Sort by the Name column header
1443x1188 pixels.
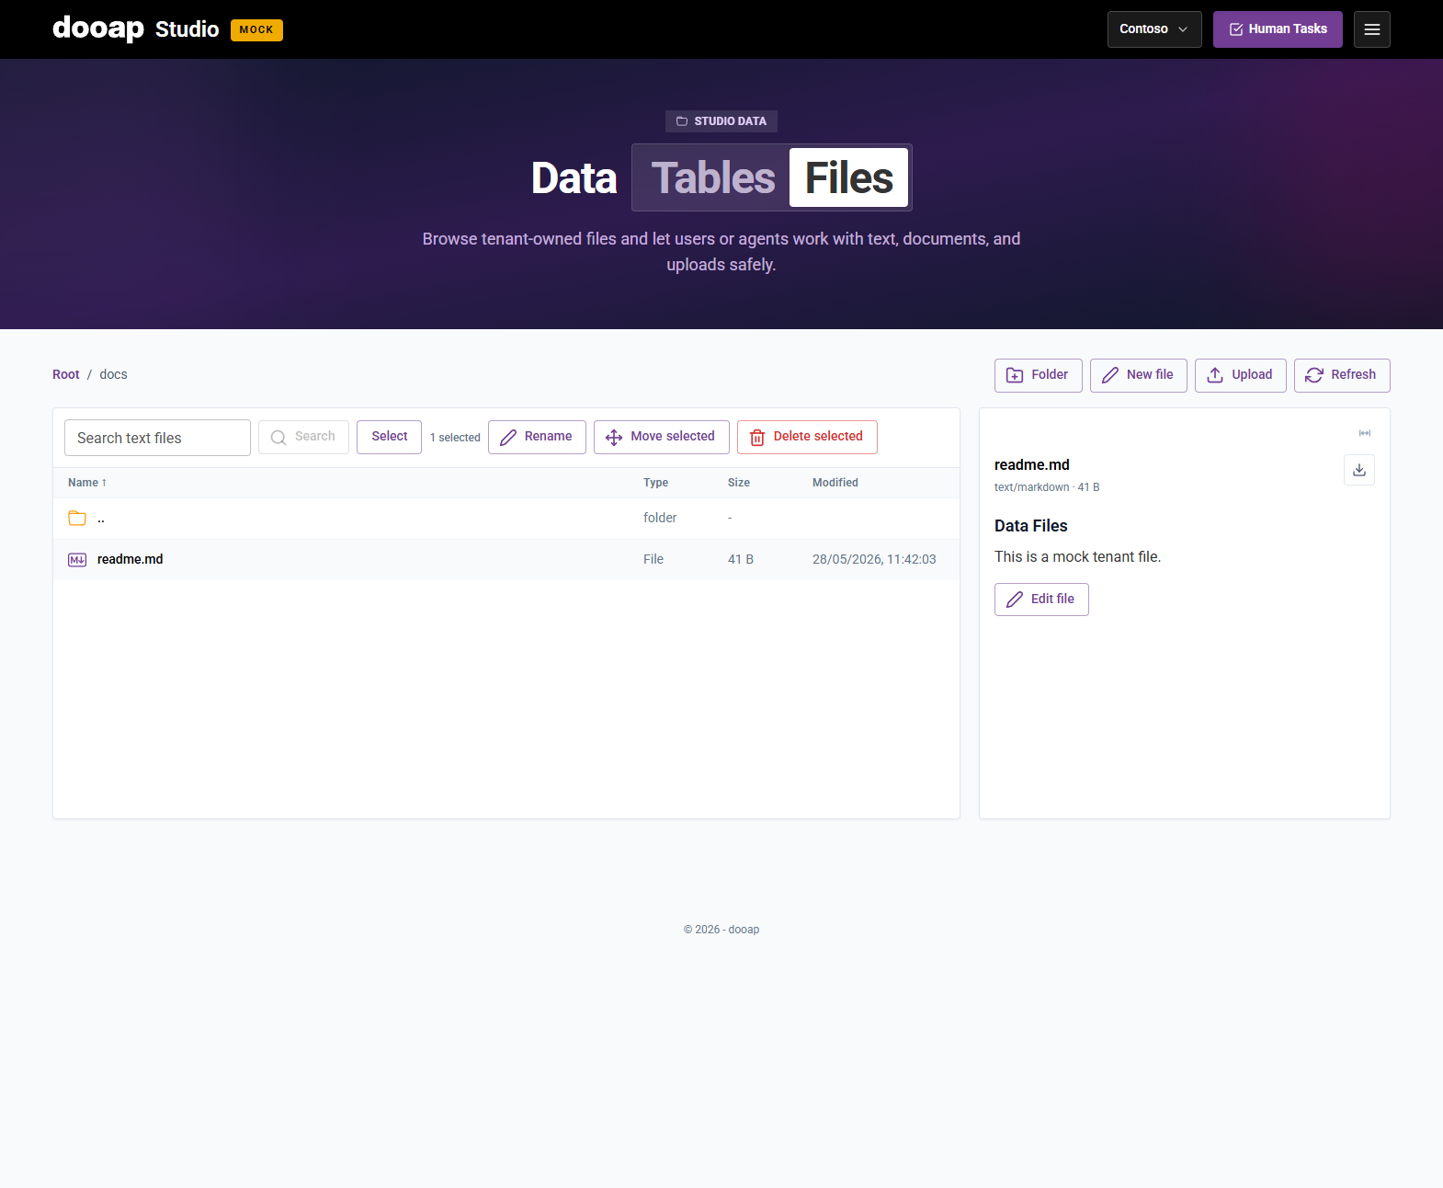(x=87, y=483)
